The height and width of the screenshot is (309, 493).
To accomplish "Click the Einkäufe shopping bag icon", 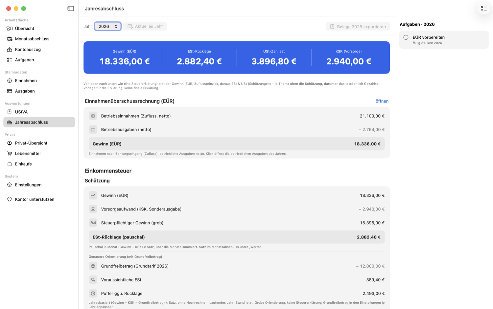I will [x=10, y=164].
